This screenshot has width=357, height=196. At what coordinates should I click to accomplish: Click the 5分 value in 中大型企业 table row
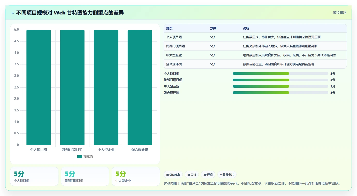(x=212, y=55)
